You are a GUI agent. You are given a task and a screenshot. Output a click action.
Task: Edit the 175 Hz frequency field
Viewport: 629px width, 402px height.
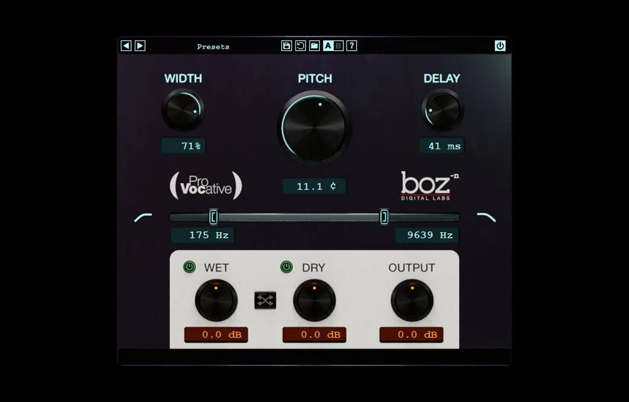pyautogui.click(x=202, y=235)
